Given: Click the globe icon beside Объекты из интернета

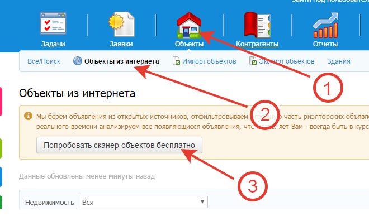Looking at the screenshot, I should [x=77, y=61].
